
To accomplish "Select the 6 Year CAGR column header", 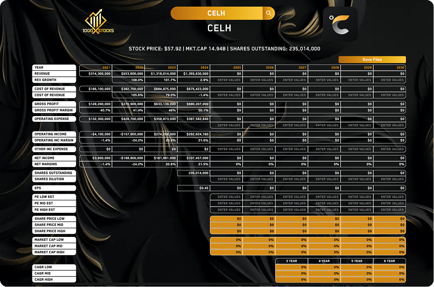I will coord(390,261).
